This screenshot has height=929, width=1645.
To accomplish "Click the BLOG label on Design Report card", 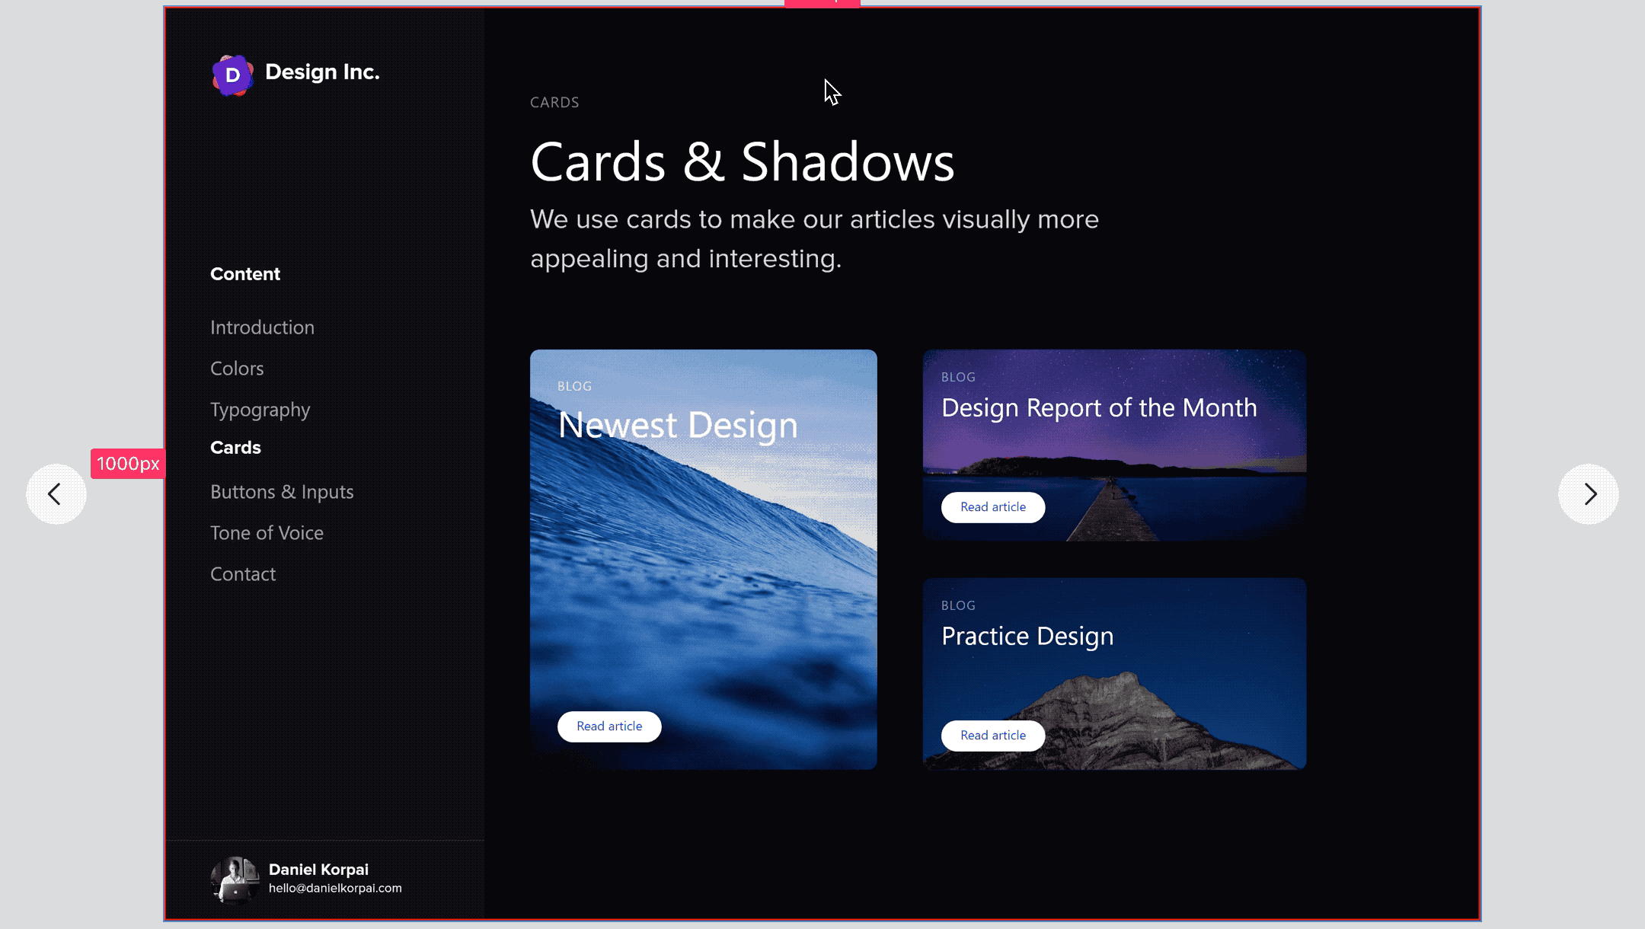I will point(958,376).
